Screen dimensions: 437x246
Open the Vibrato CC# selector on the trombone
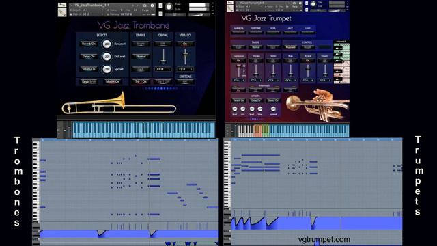[185, 69]
